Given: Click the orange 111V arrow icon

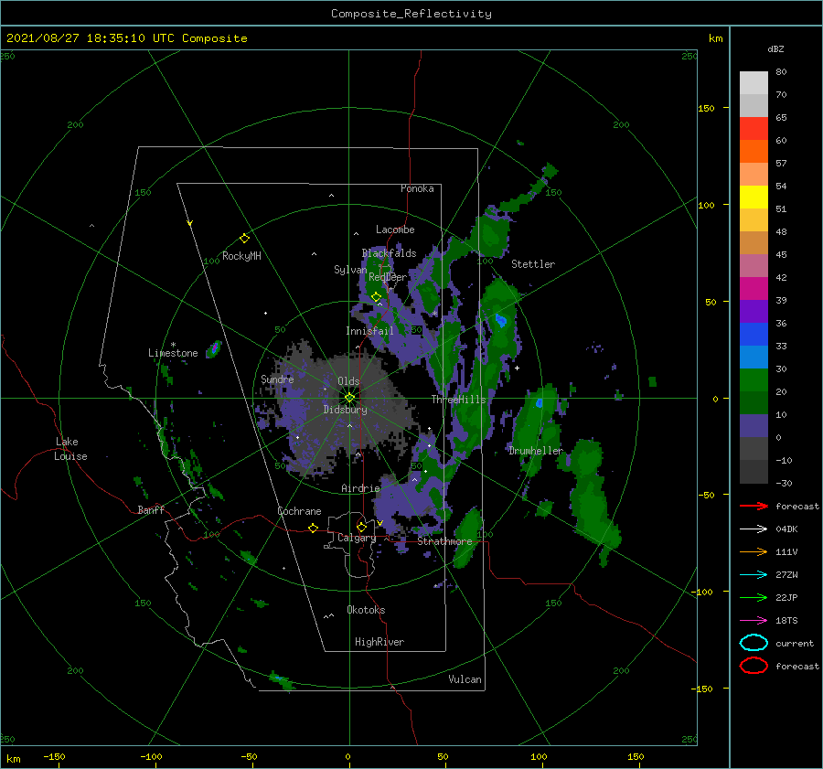Looking at the screenshot, I should point(754,551).
